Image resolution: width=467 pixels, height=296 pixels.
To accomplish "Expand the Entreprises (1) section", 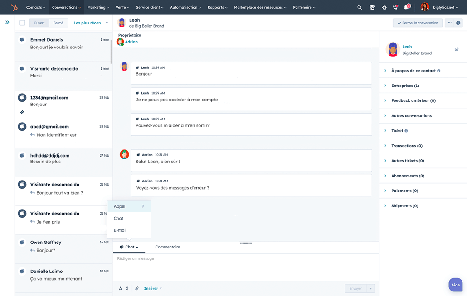I will 405,86.
